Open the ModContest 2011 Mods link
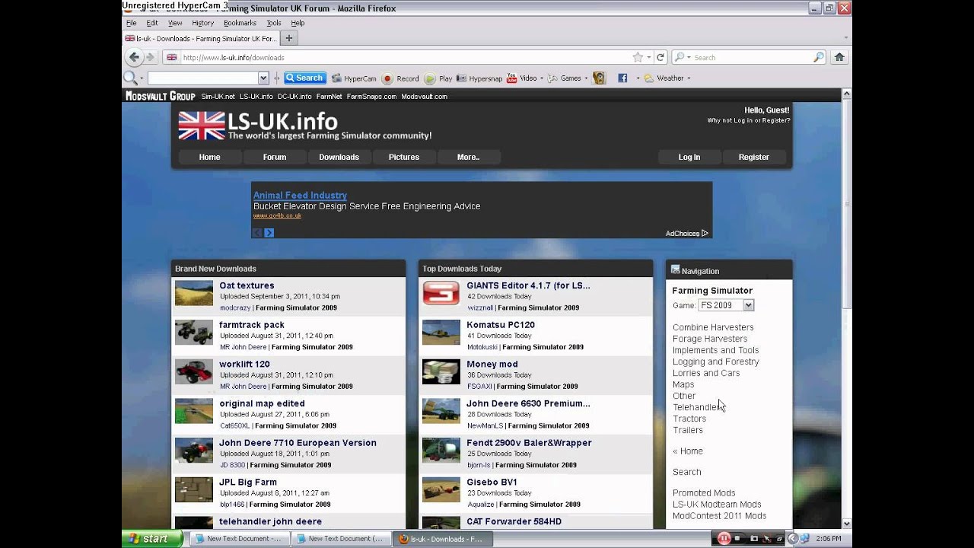The image size is (974, 548). [719, 516]
